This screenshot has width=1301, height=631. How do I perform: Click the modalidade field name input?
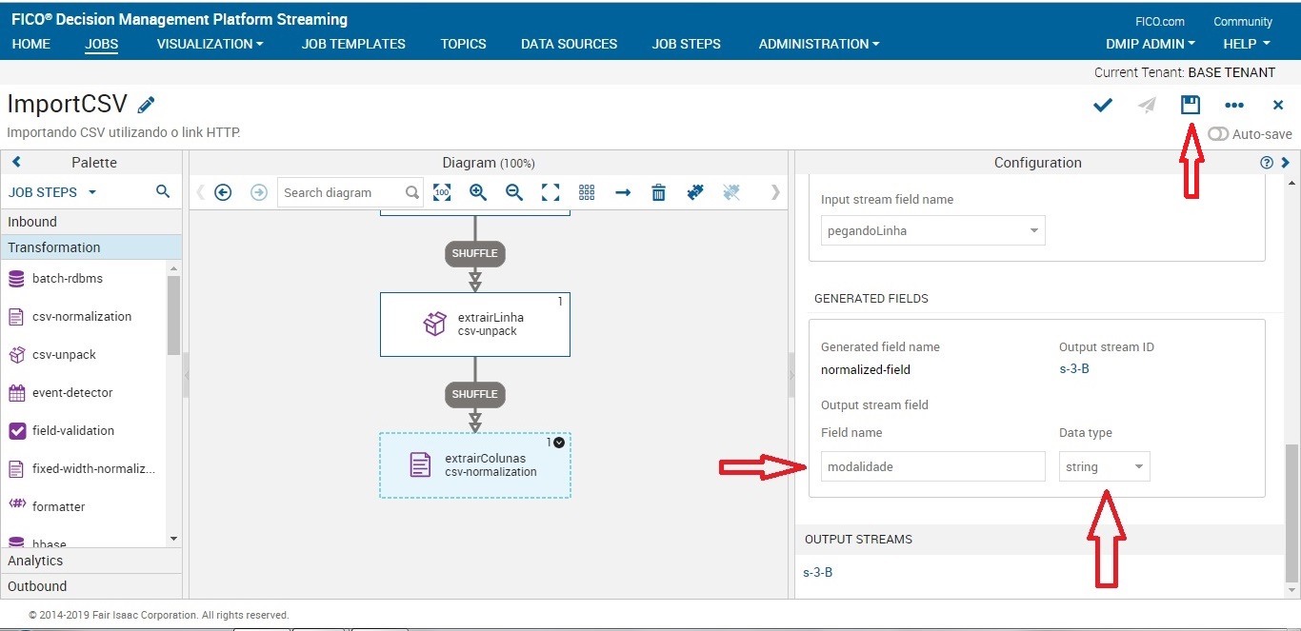click(x=931, y=466)
